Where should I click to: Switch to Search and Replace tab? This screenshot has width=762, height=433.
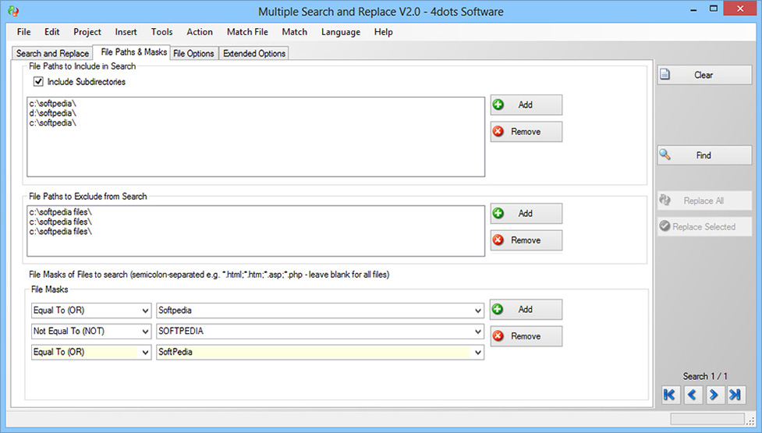[52, 54]
